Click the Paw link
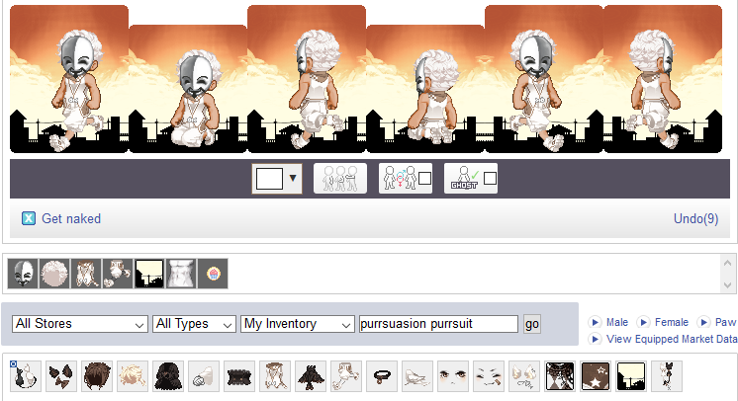This screenshot has width=738, height=401. pyautogui.click(x=725, y=322)
